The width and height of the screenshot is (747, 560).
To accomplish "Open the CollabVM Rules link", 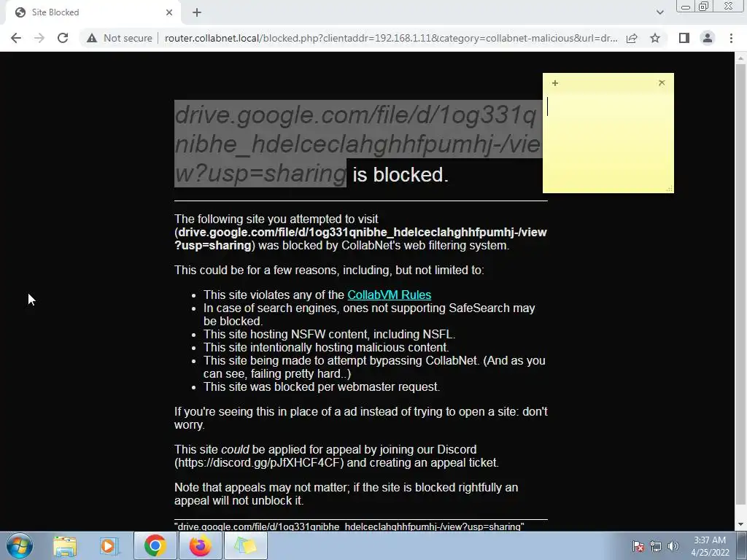I will [390, 295].
